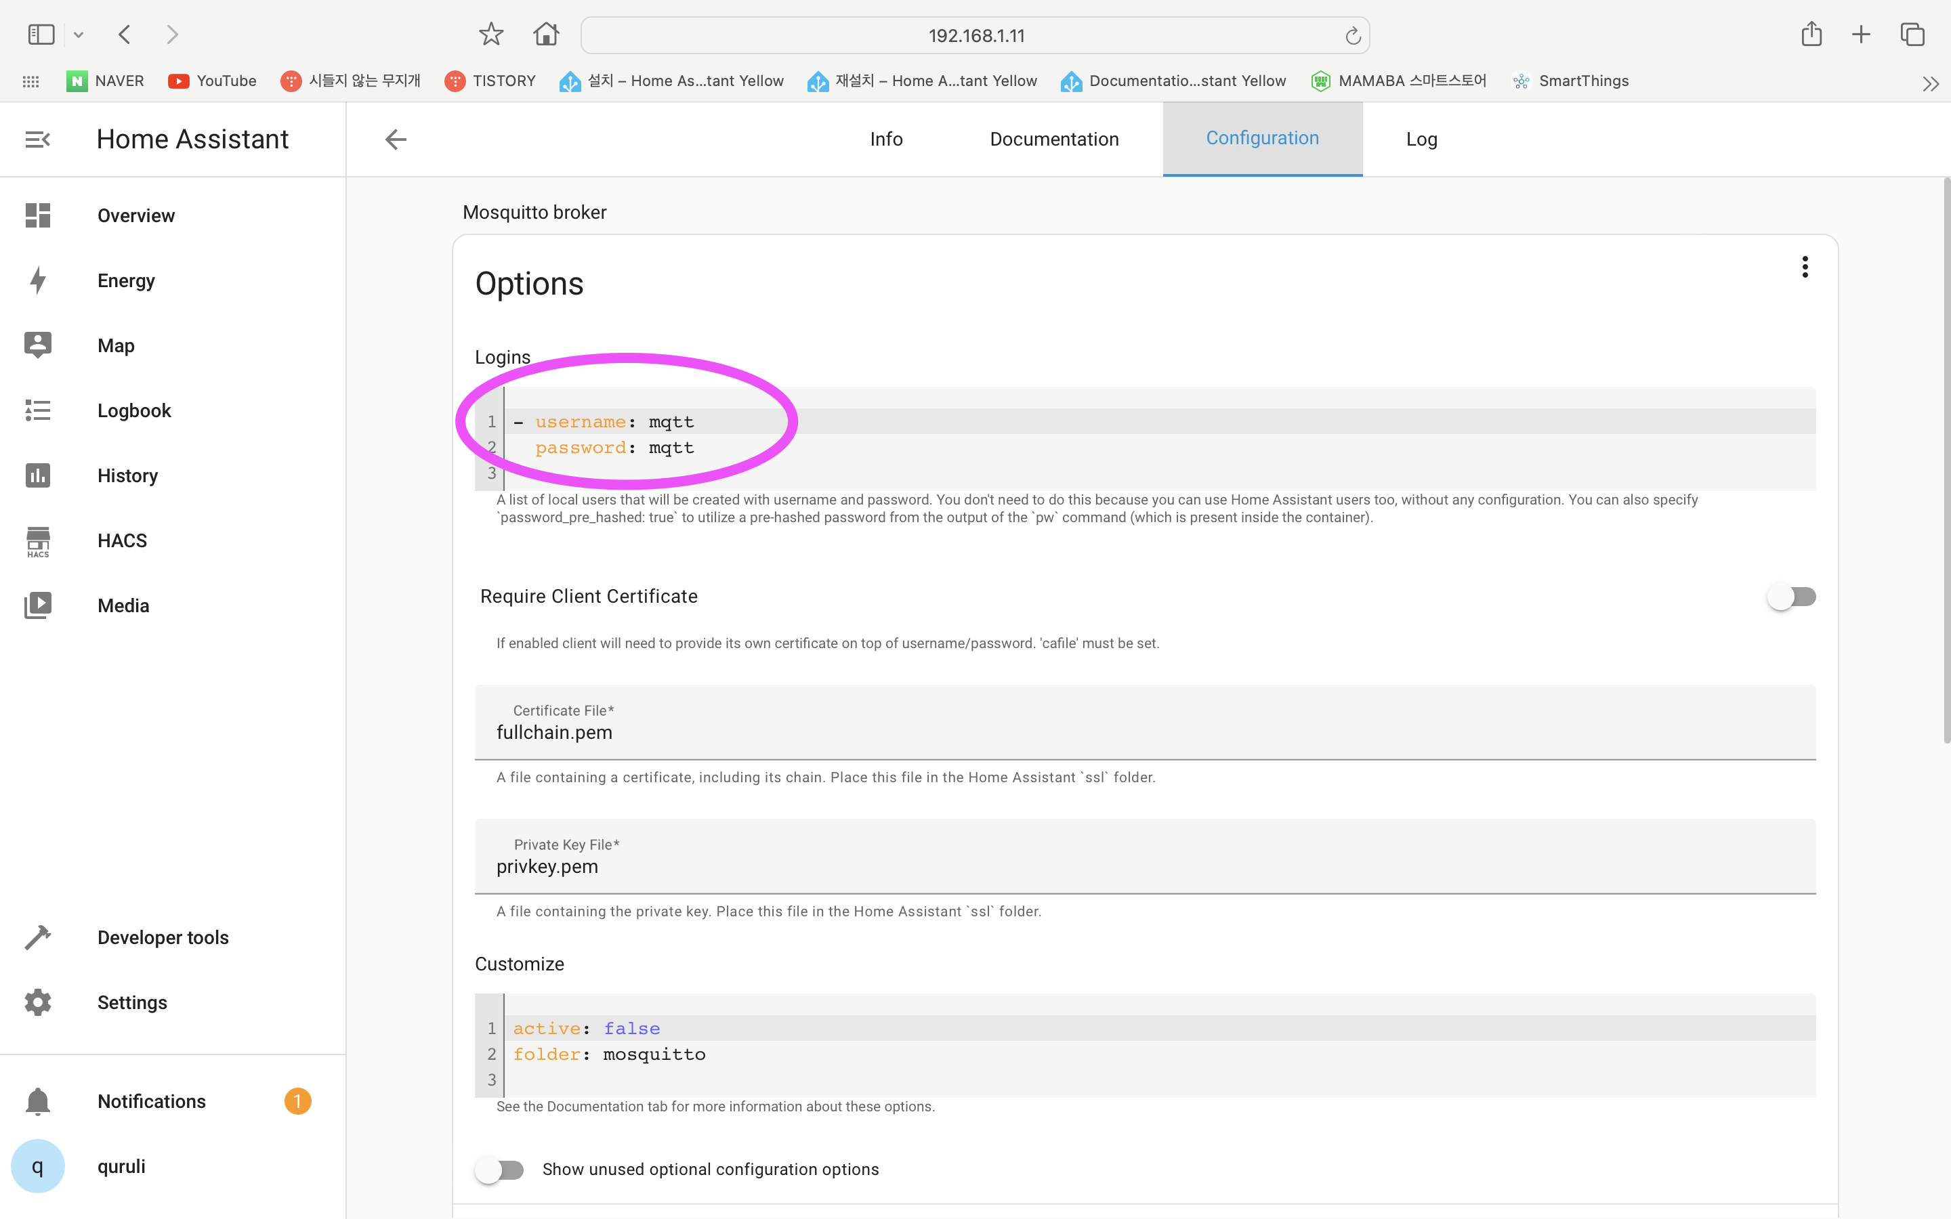Toggle Show unused optional configuration options
1951x1219 pixels.
[499, 1169]
